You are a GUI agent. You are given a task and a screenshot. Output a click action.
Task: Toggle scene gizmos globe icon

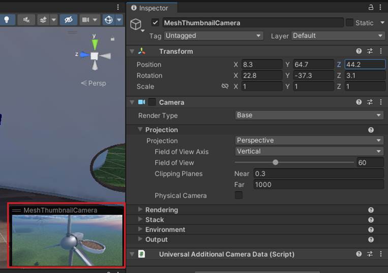[x=109, y=20]
